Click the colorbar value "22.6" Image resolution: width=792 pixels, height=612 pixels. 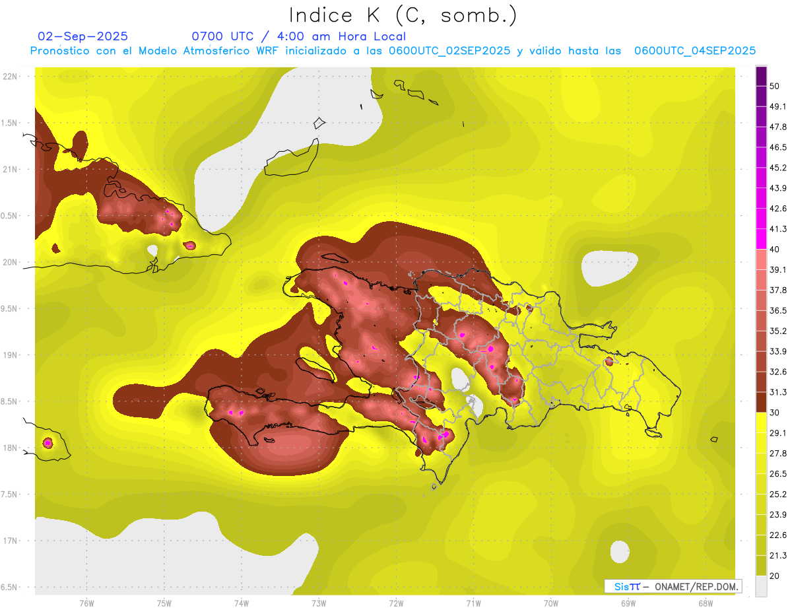778,535
